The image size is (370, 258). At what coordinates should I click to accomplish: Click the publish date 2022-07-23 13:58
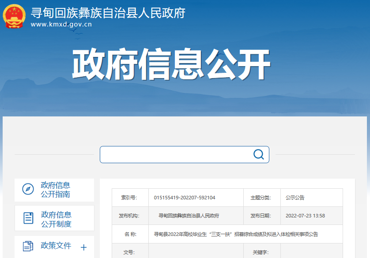click(x=305, y=216)
